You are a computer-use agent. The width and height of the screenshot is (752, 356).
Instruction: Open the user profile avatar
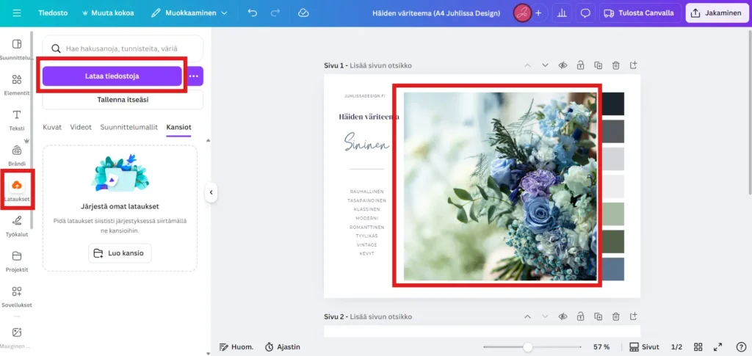pyautogui.click(x=522, y=13)
